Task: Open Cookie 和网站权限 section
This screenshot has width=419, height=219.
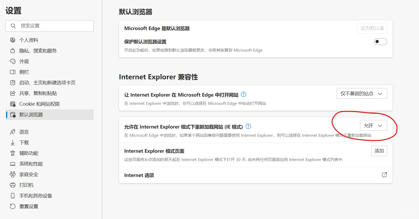Action: [x=50, y=104]
